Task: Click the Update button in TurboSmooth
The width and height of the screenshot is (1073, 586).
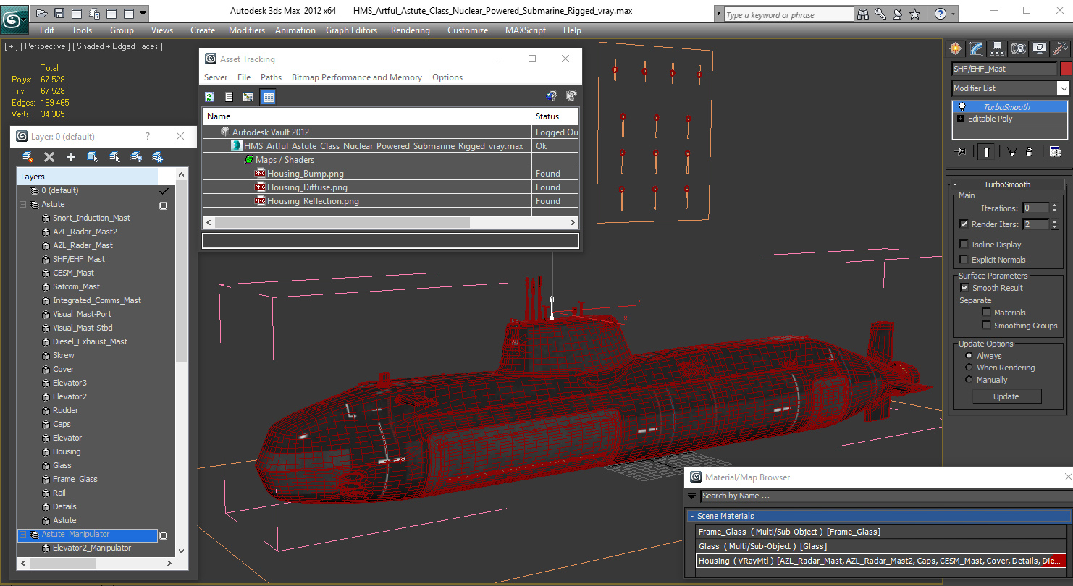Action: tap(1006, 396)
